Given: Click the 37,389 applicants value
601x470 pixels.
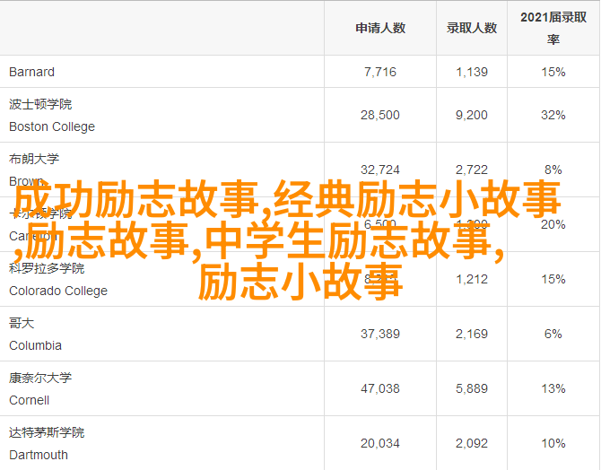Looking at the screenshot, I should [x=380, y=334].
